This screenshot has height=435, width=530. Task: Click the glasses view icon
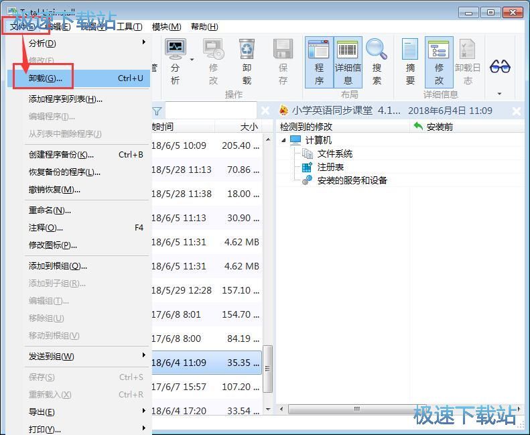coord(500,66)
